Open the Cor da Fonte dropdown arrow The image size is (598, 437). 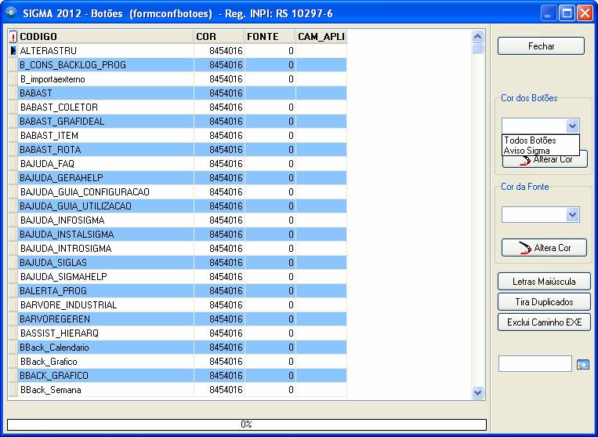tap(572, 214)
